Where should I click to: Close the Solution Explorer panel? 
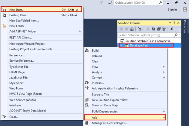tap(178, 23)
